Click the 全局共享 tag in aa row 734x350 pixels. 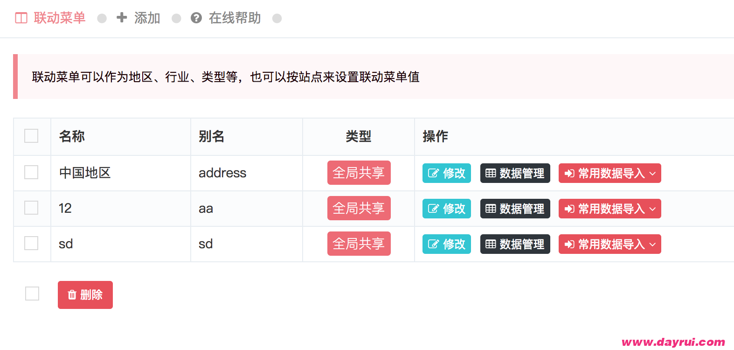coord(359,208)
